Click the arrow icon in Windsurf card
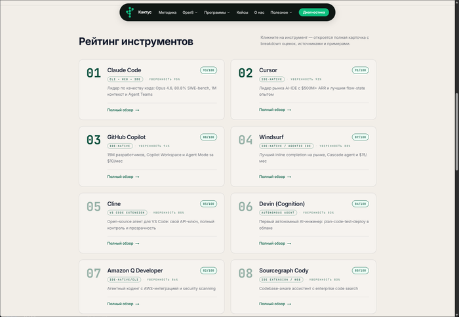Image resolution: width=459 pixels, height=317 pixels. (x=289, y=177)
